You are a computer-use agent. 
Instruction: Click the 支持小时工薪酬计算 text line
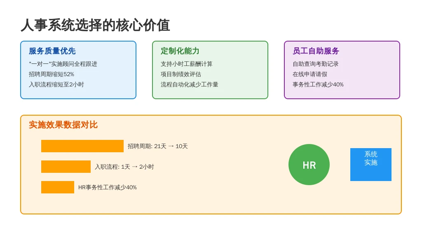click(x=186, y=64)
